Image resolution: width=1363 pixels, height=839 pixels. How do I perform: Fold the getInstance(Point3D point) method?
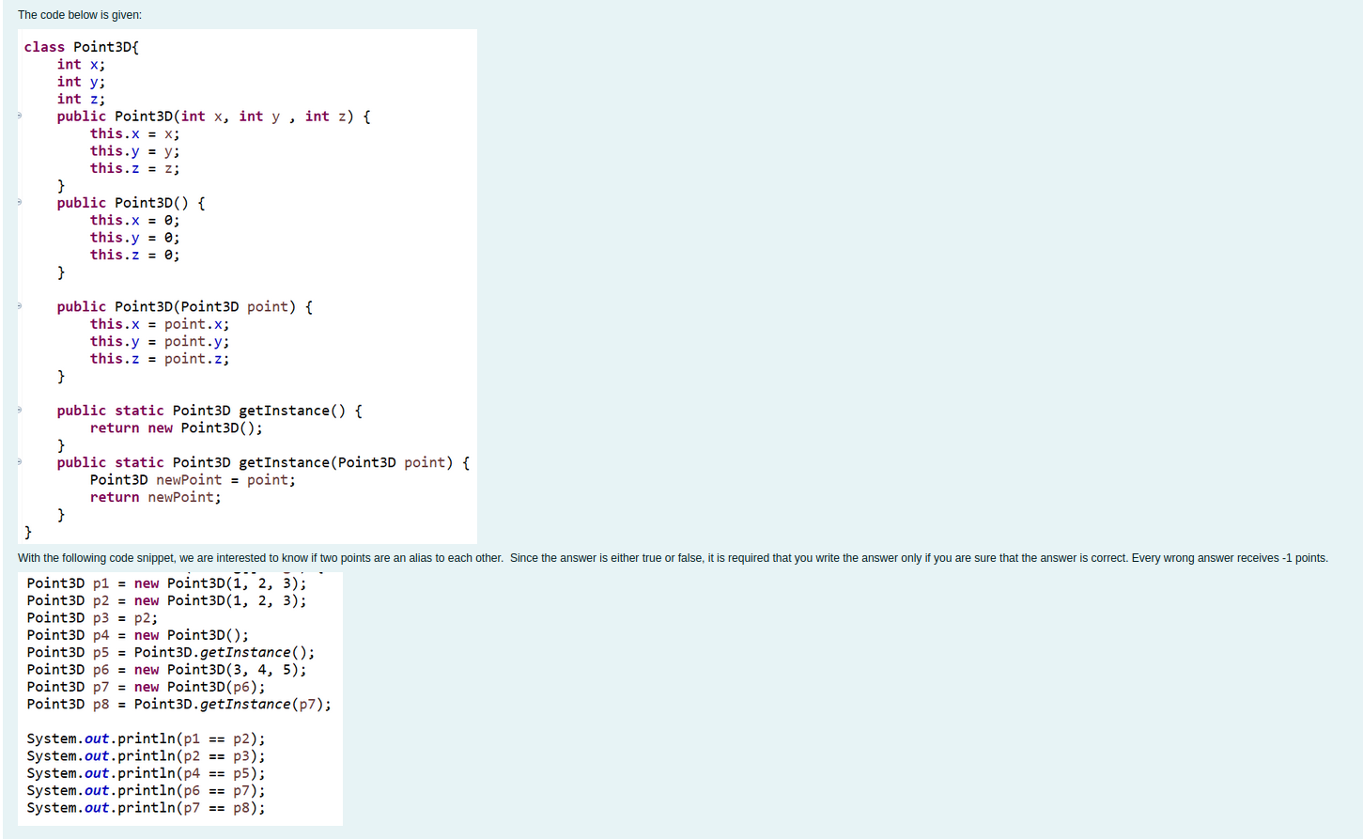pos(19,462)
